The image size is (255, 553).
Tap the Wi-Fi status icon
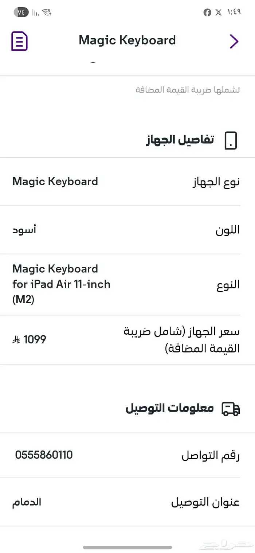click(x=46, y=12)
